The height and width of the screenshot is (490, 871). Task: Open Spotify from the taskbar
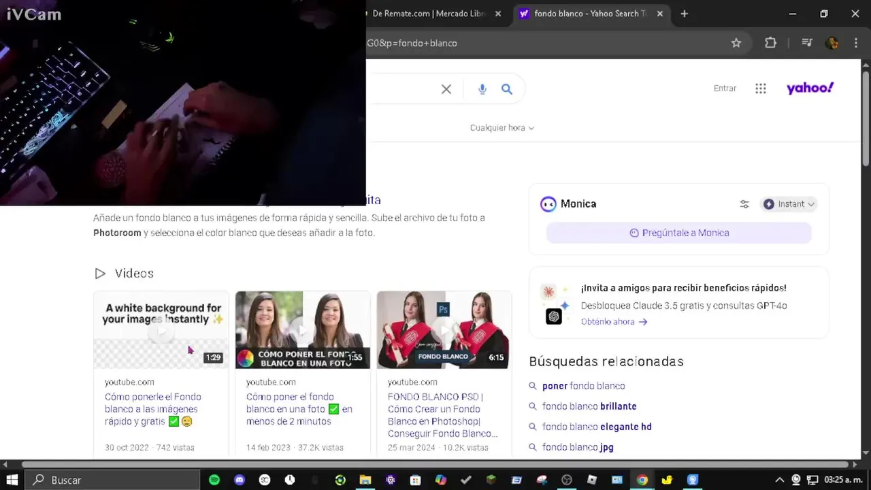(214, 480)
